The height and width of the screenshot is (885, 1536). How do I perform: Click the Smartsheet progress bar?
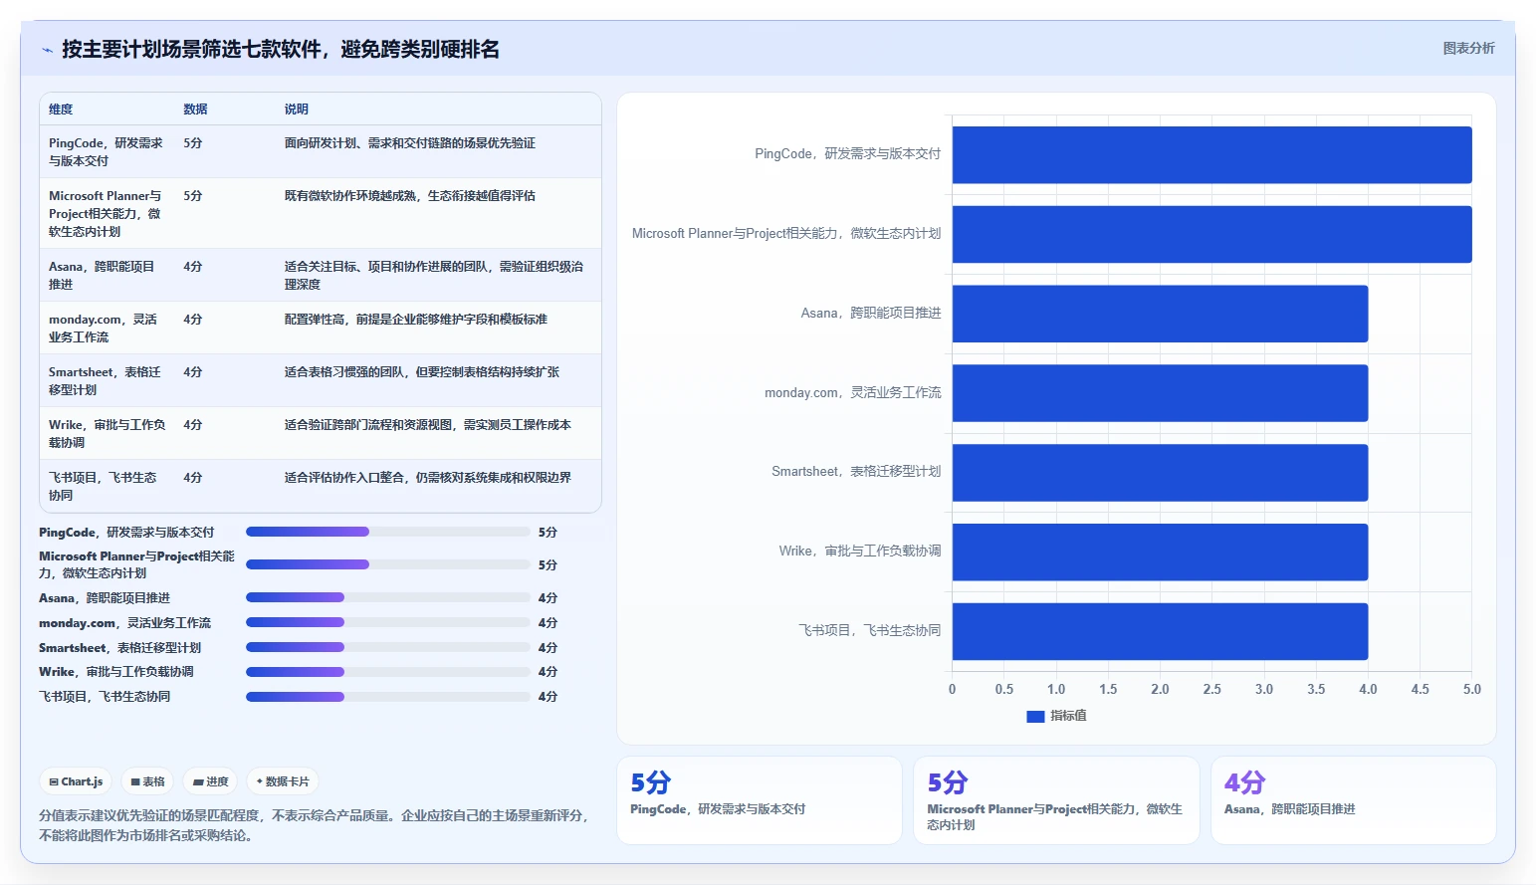click(x=388, y=647)
